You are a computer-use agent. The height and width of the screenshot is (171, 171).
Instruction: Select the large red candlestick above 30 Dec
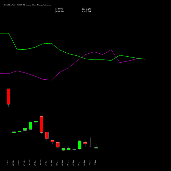[41, 124]
